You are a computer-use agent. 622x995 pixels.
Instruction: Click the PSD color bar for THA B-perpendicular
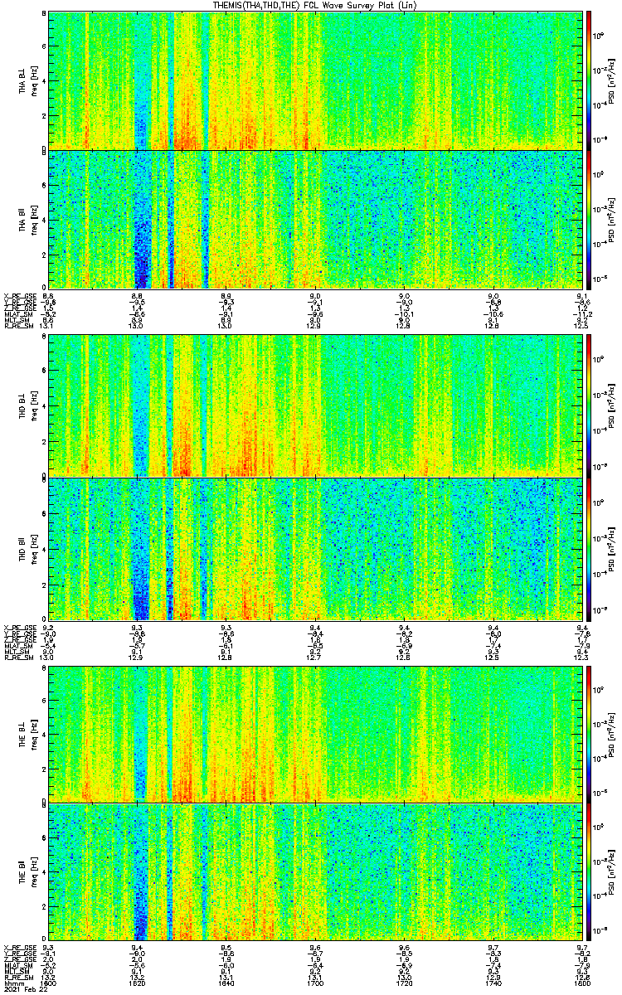589,80
